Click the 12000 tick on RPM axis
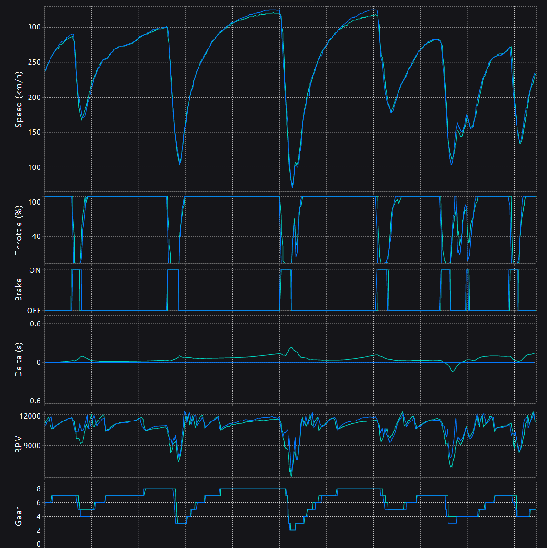 coord(30,416)
